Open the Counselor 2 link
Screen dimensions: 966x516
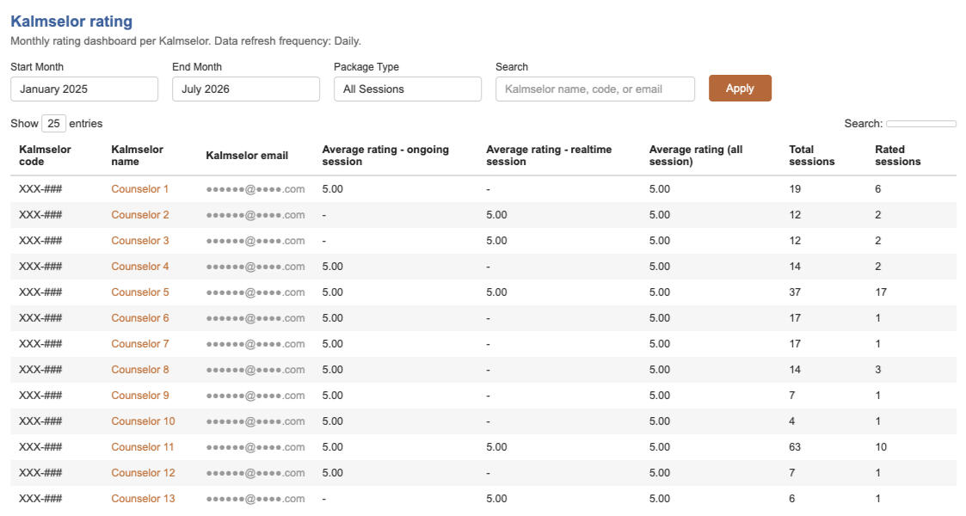click(x=140, y=215)
